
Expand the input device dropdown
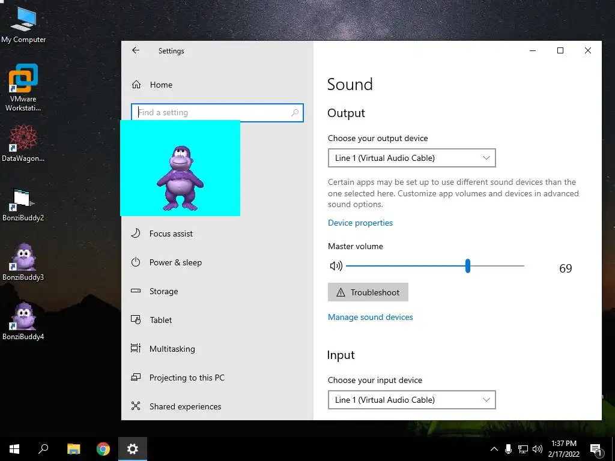pos(412,400)
